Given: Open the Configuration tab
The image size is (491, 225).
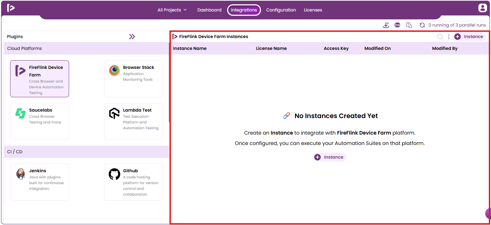Looking at the screenshot, I should tap(281, 10).
